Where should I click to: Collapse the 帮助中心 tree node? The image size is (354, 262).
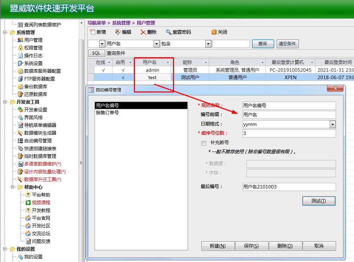coord(12,187)
